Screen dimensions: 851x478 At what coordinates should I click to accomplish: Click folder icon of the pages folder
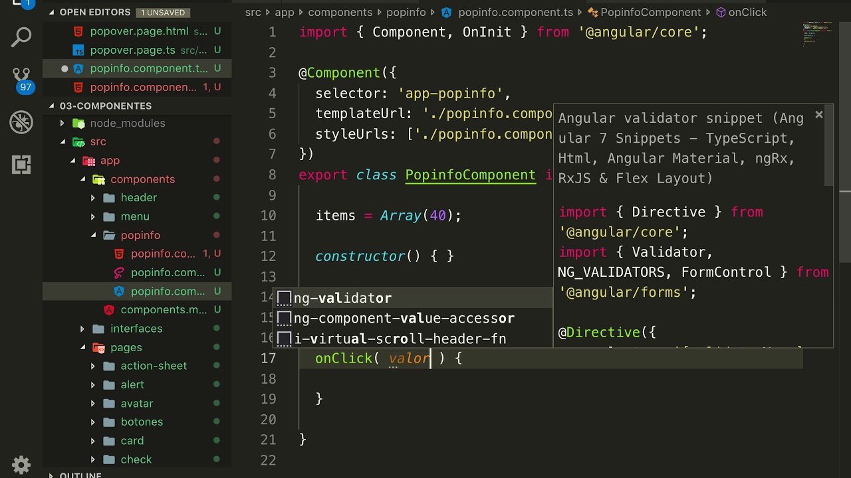click(98, 347)
